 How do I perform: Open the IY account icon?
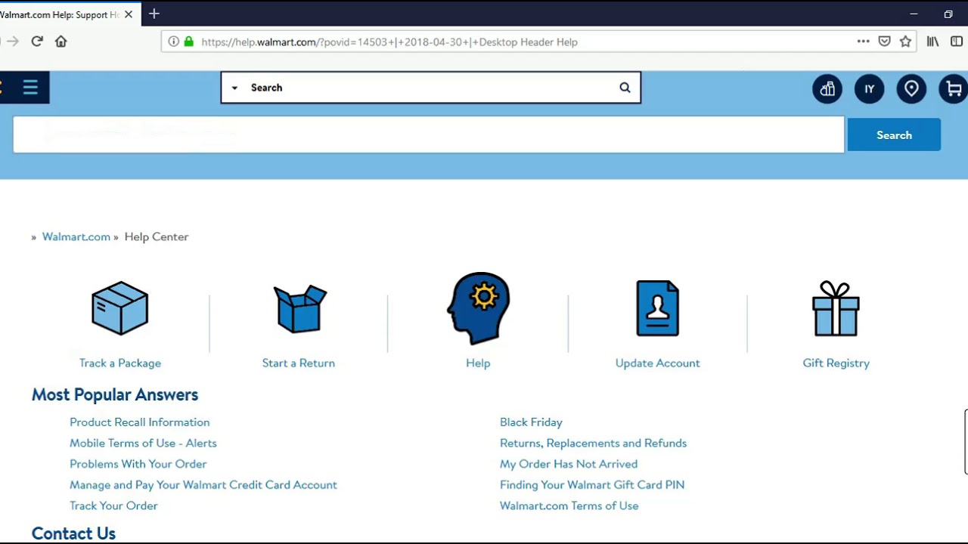[869, 89]
